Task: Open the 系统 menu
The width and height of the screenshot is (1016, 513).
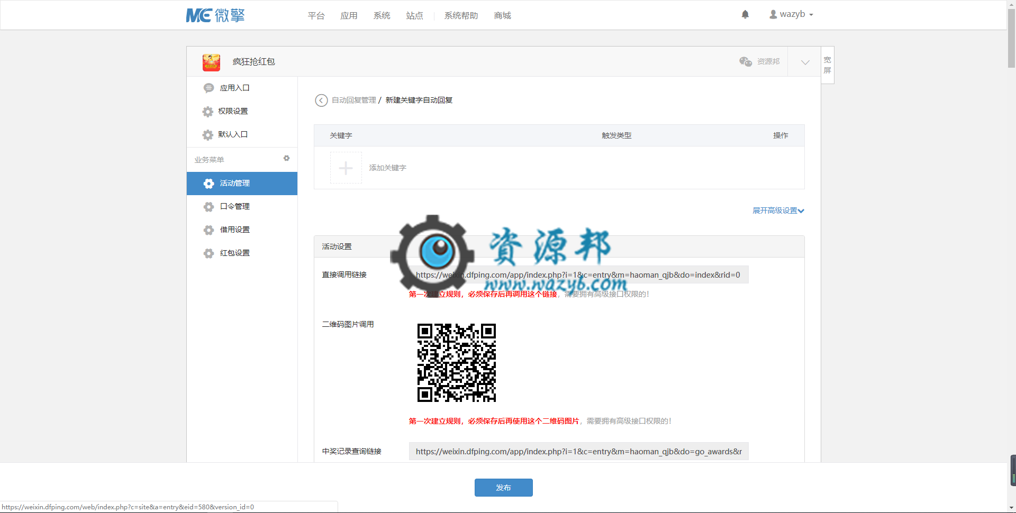Action: click(x=382, y=16)
